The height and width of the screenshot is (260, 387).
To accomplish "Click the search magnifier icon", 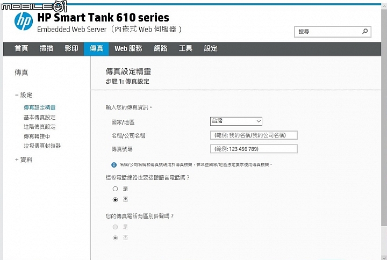I will point(365,31).
